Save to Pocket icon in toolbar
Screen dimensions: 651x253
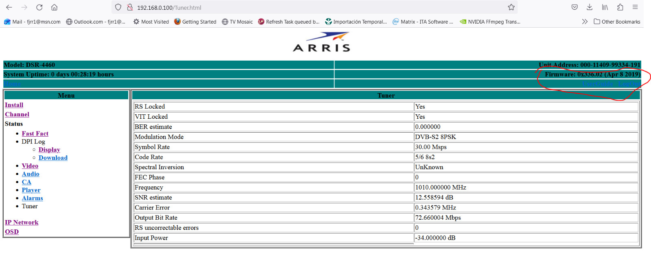[575, 7]
